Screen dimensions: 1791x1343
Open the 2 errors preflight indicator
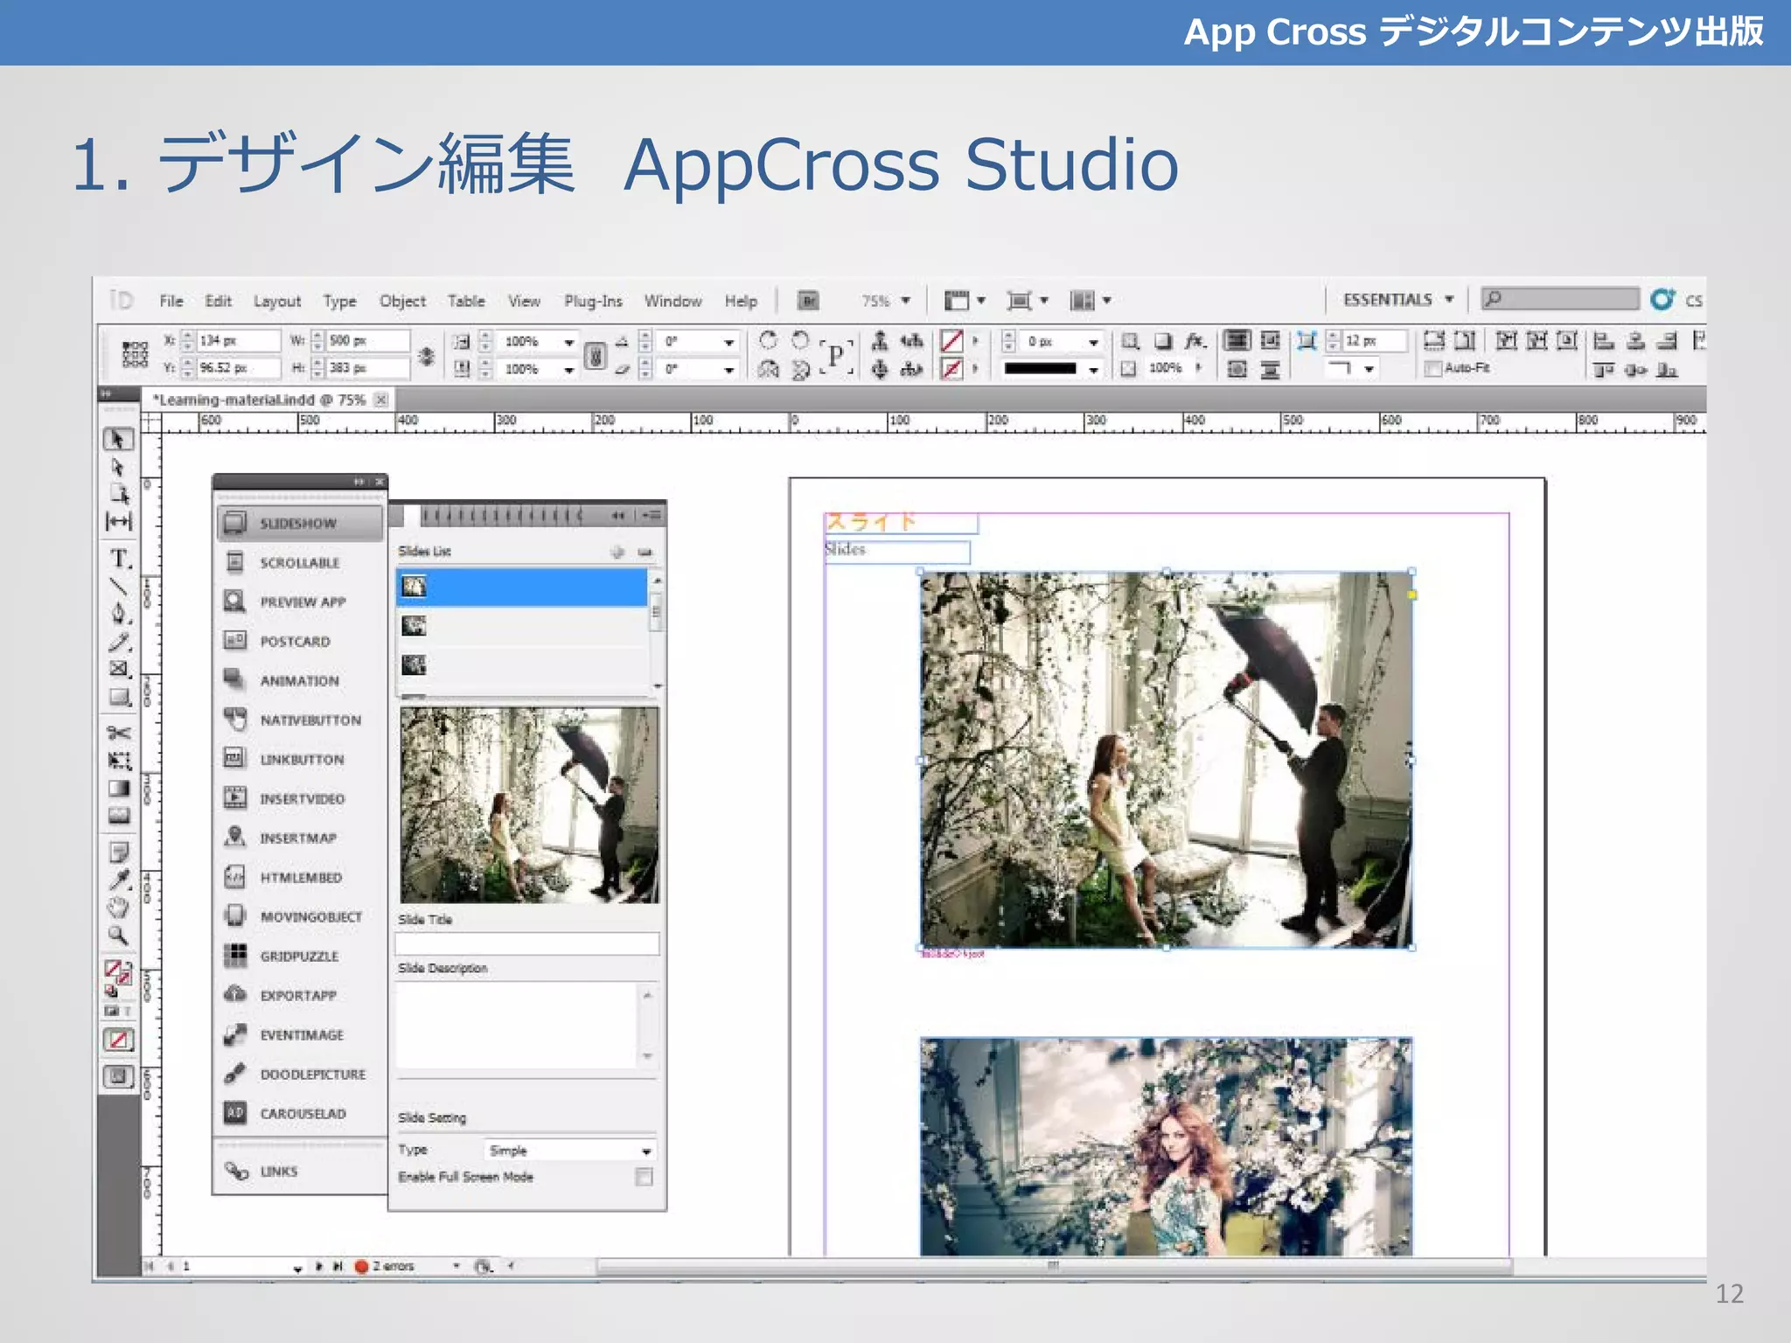pos(386,1266)
